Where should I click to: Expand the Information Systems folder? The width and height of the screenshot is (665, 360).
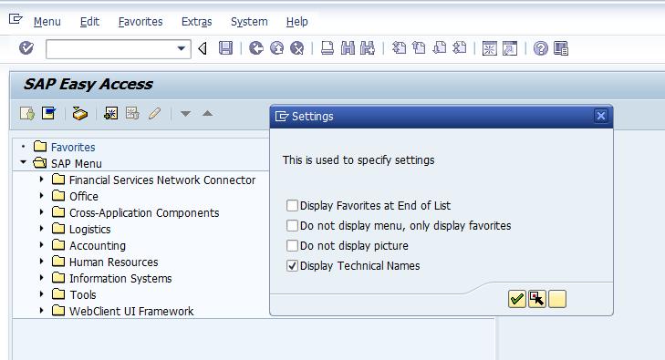42,277
